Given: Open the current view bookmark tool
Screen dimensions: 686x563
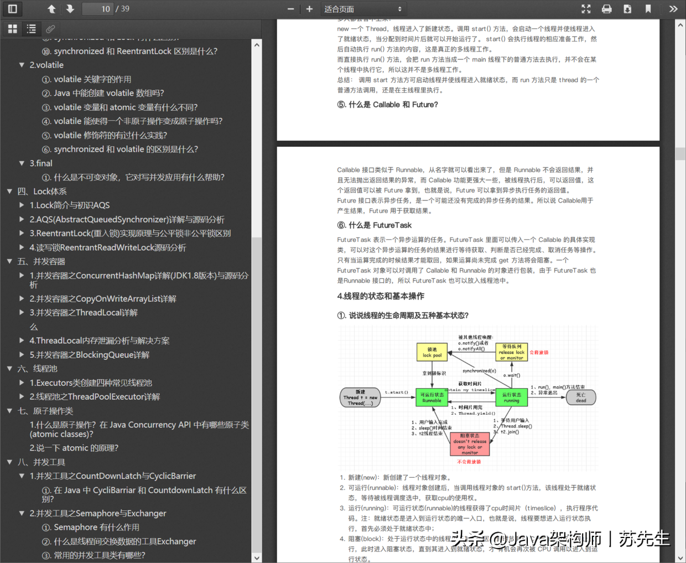Looking at the screenshot, I should [648, 9].
